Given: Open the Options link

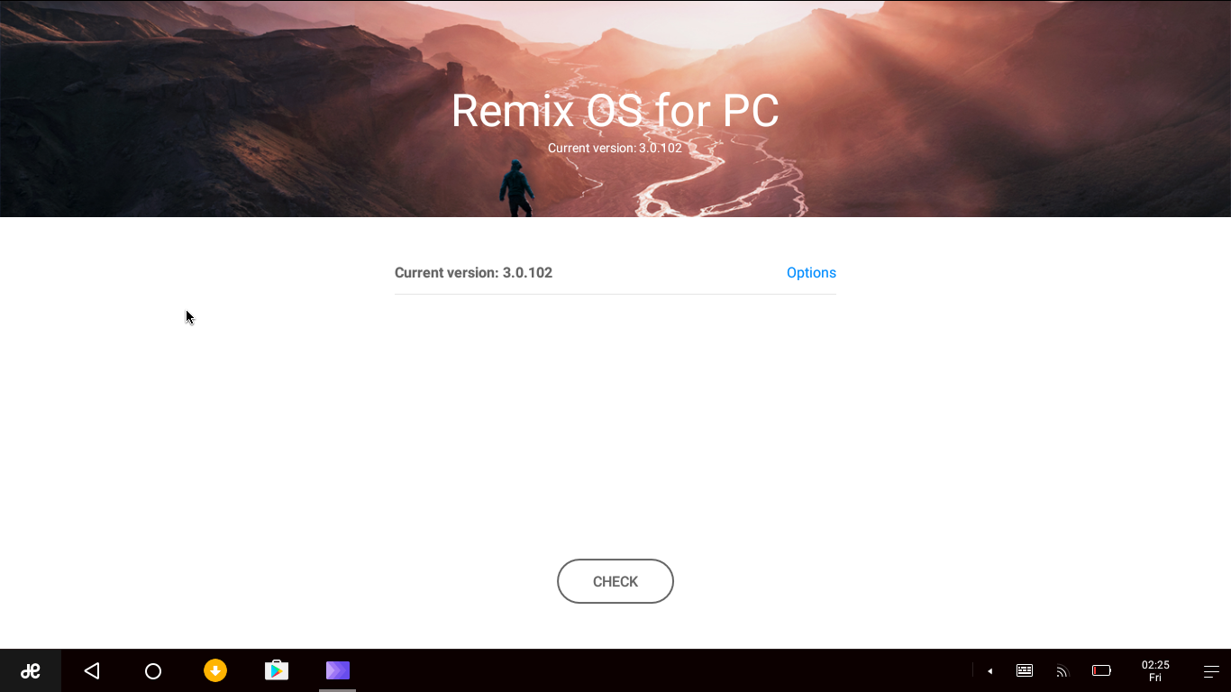Looking at the screenshot, I should [x=811, y=273].
